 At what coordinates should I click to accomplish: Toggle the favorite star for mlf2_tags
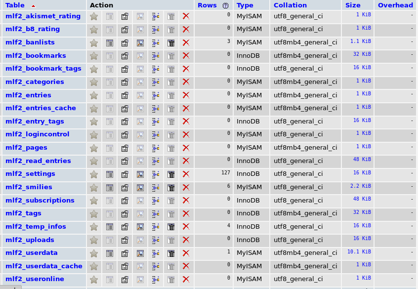[x=94, y=214]
